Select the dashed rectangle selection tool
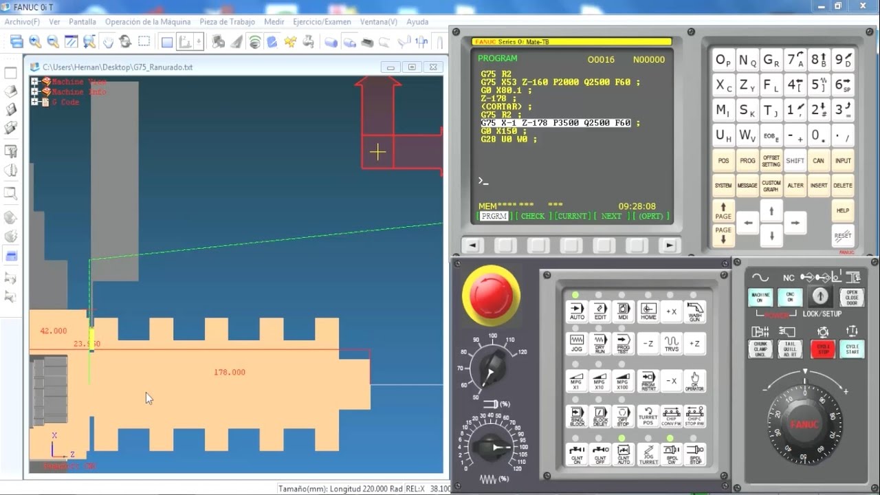 pyautogui.click(x=144, y=42)
